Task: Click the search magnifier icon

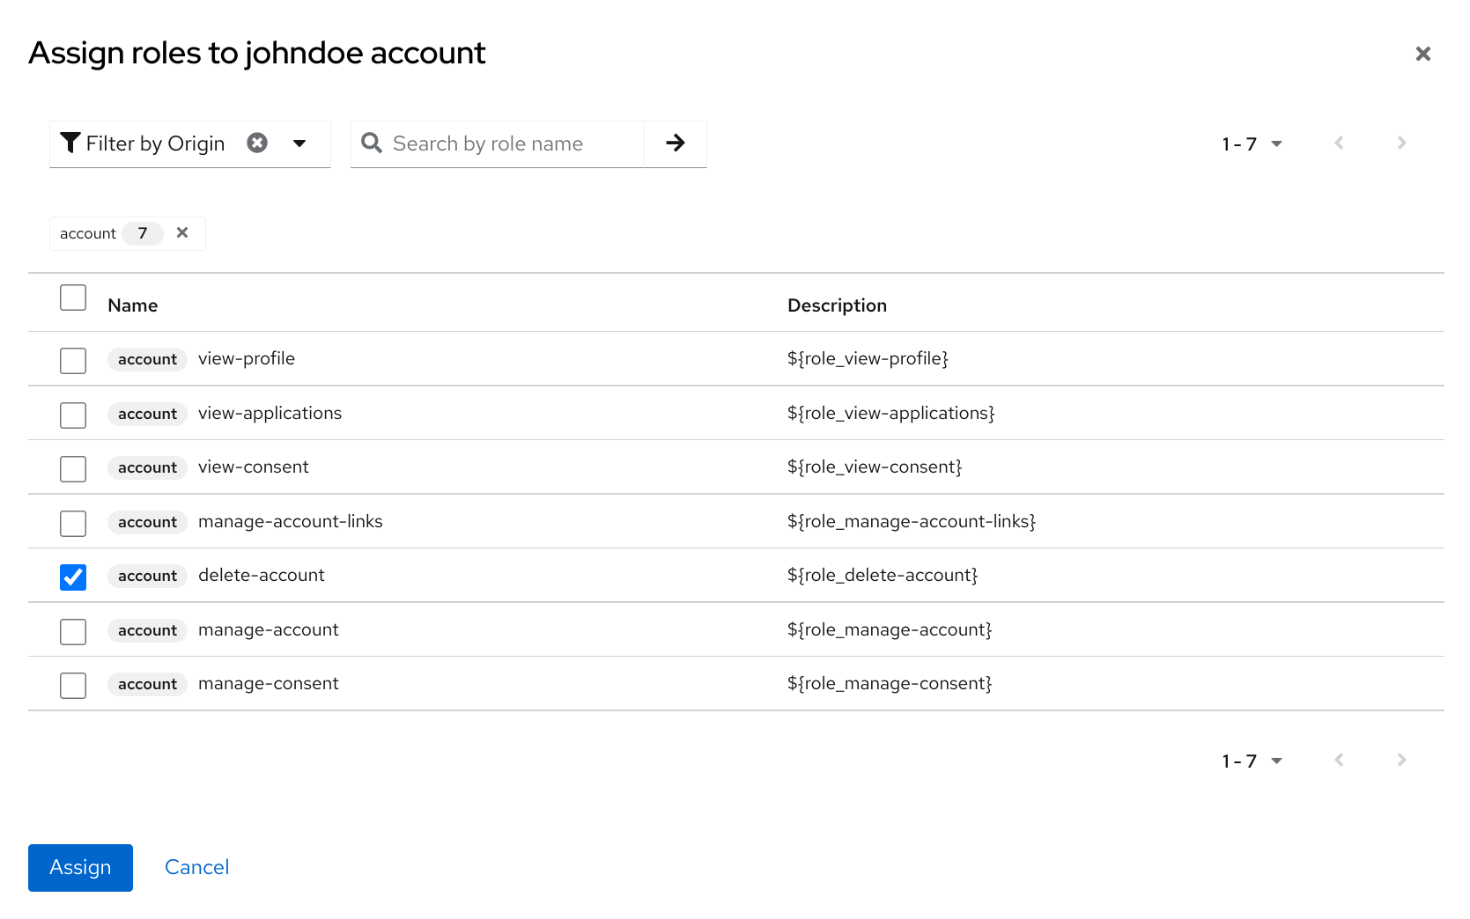Action: [x=371, y=143]
